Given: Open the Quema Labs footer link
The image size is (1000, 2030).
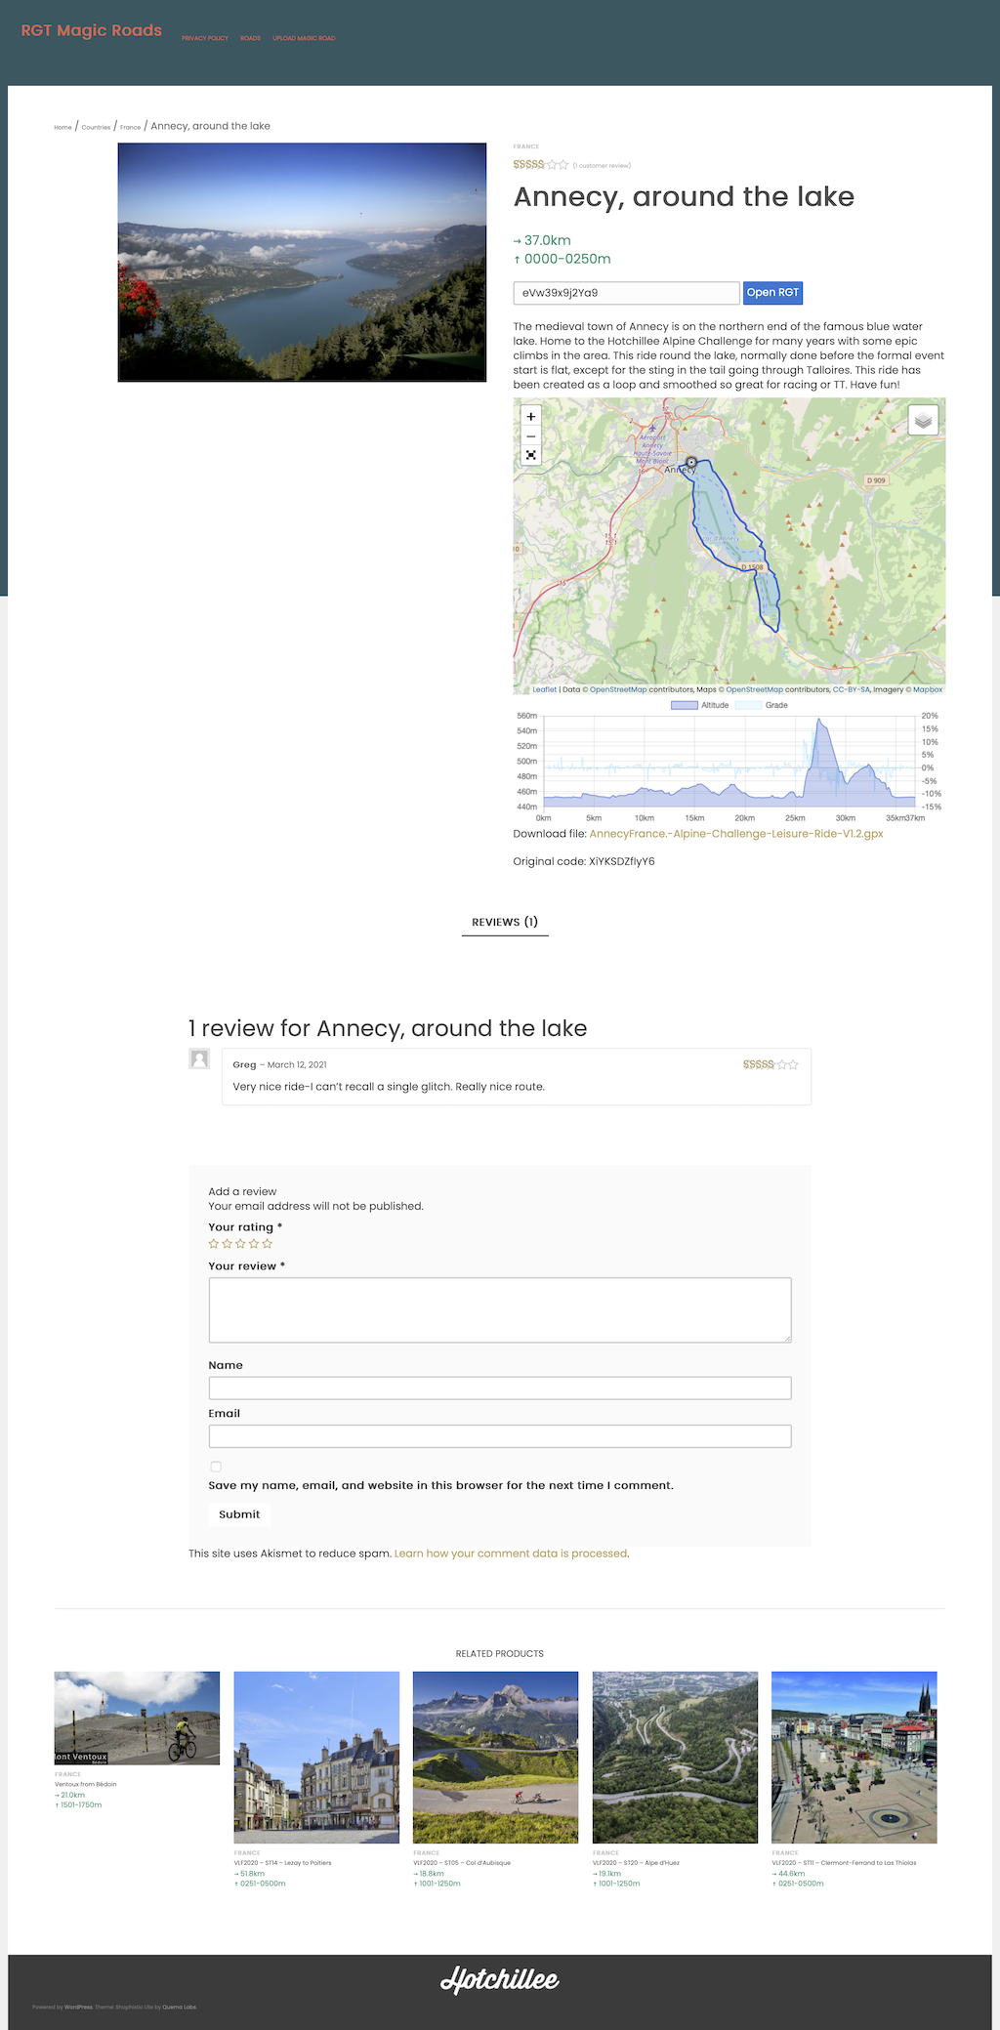Looking at the screenshot, I should tap(180, 2008).
